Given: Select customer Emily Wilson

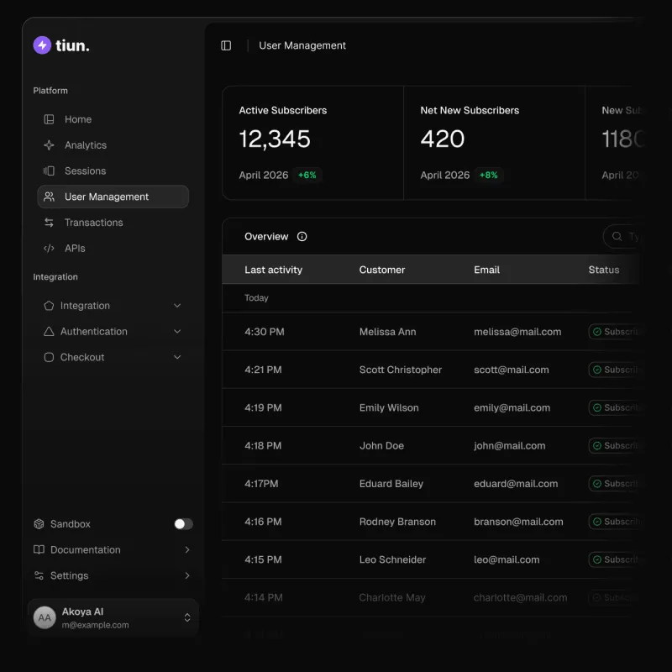Looking at the screenshot, I should pyautogui.click(x=389, y=407).
